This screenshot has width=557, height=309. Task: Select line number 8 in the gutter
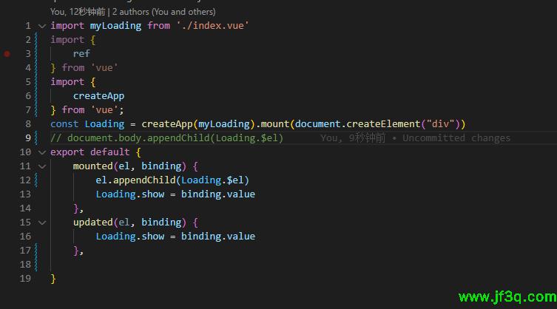pyautogui.click(x=27, y=124)
